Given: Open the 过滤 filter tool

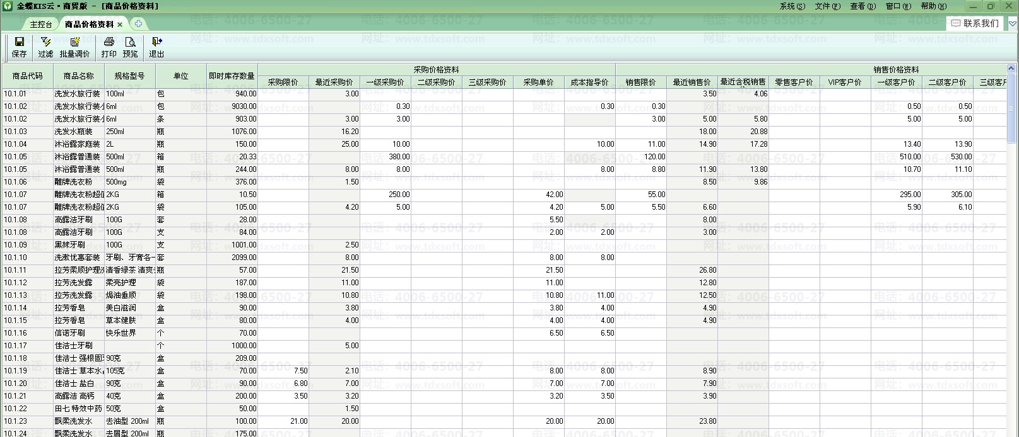Looking at the screenshot, I should pos(45,47).
